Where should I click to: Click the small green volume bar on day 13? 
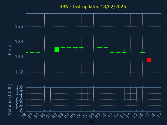click(124, 110)
